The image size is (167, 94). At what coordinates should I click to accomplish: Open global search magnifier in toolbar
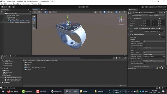tap(146, 7)
